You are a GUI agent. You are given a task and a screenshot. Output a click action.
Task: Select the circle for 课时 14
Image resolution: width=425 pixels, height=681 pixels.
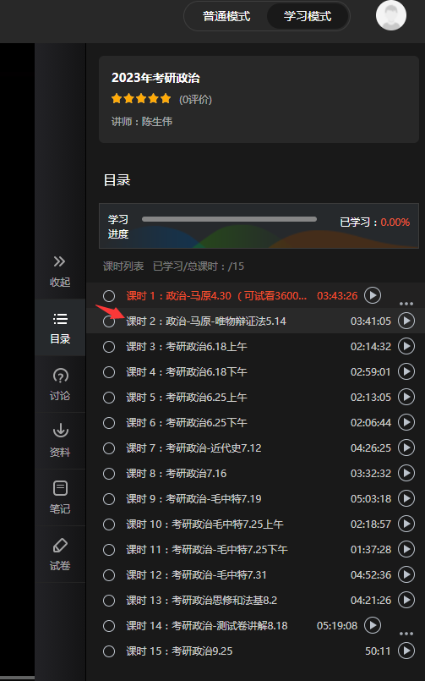tap(109, 626)
